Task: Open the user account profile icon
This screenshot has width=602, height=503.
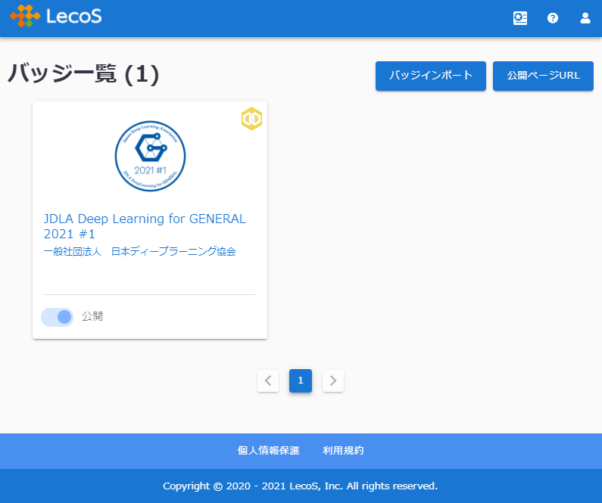Action: (585, 18)
